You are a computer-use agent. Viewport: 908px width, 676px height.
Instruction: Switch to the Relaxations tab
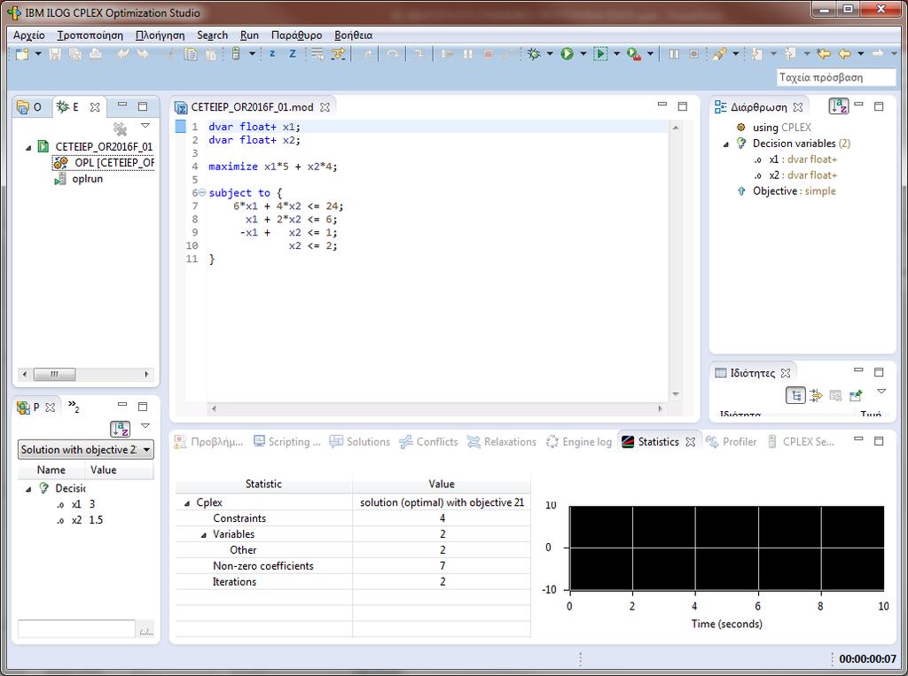point(502,441)
